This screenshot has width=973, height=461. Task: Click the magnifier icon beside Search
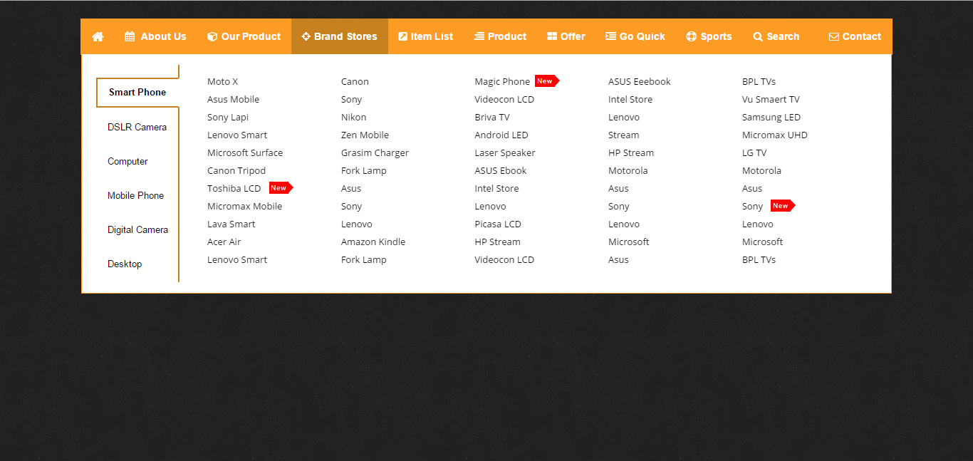pyautogui.click(x=758, y=36)
